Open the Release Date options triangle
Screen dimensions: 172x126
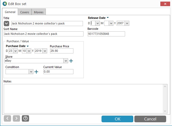(x=108, y=18)
